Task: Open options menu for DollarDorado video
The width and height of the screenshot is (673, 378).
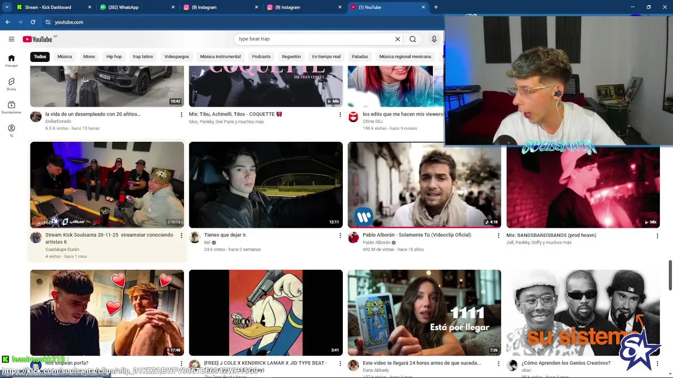Action: pyautogui.click(x=181, y=114)
